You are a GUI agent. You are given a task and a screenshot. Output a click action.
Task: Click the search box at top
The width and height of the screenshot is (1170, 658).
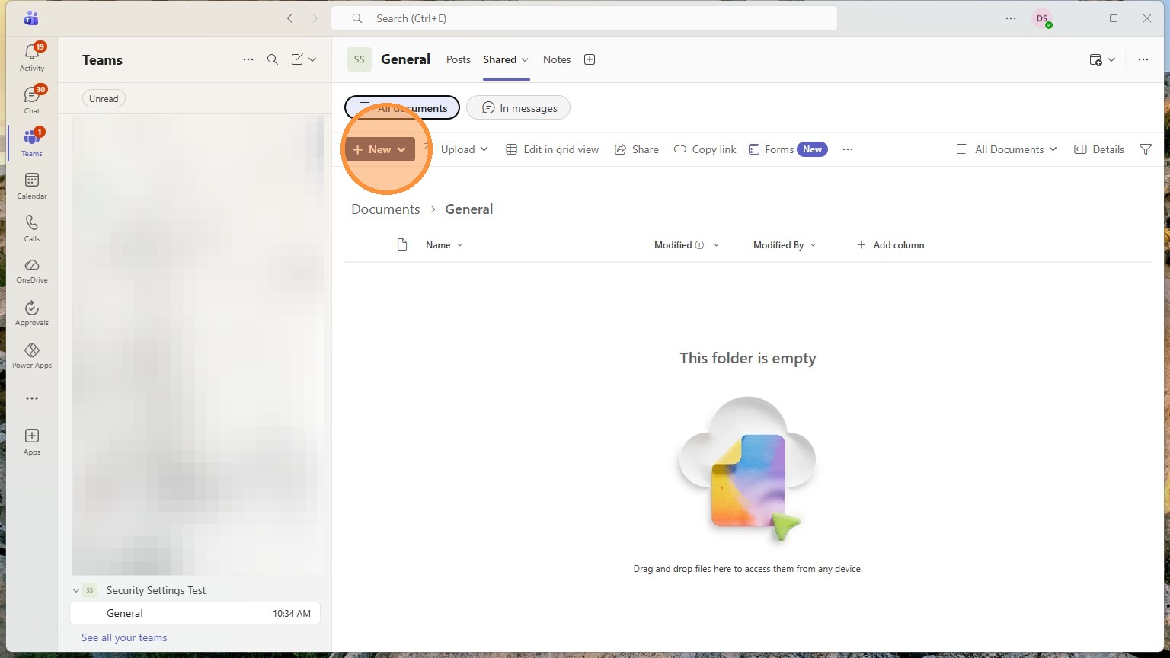click(584, 18)
